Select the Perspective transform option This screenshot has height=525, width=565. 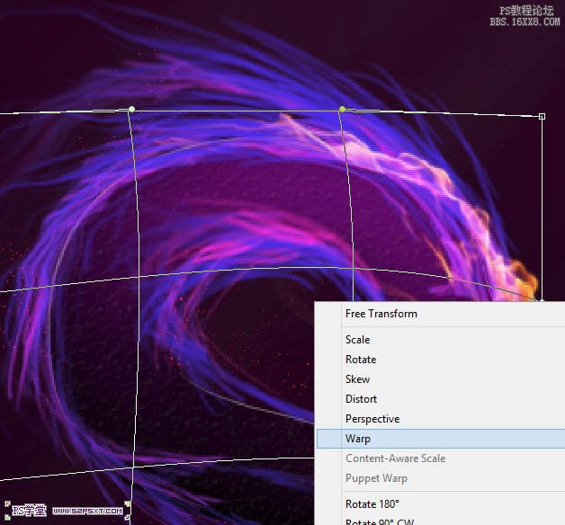[x=441, y=419]
